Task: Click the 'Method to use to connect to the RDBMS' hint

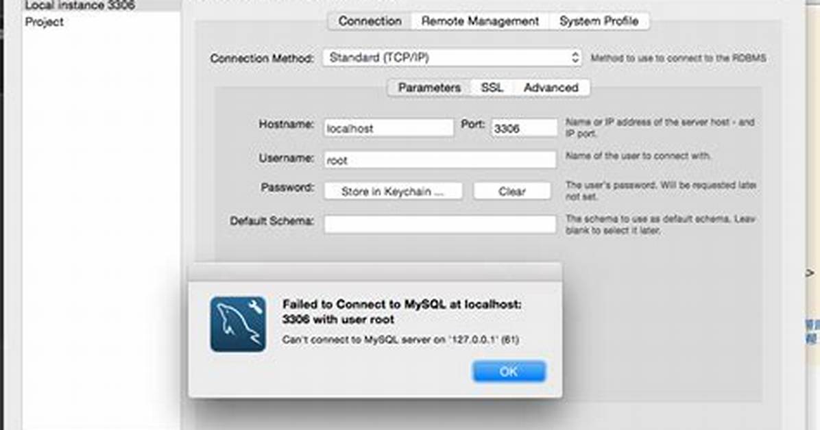Action: [678, 58]
